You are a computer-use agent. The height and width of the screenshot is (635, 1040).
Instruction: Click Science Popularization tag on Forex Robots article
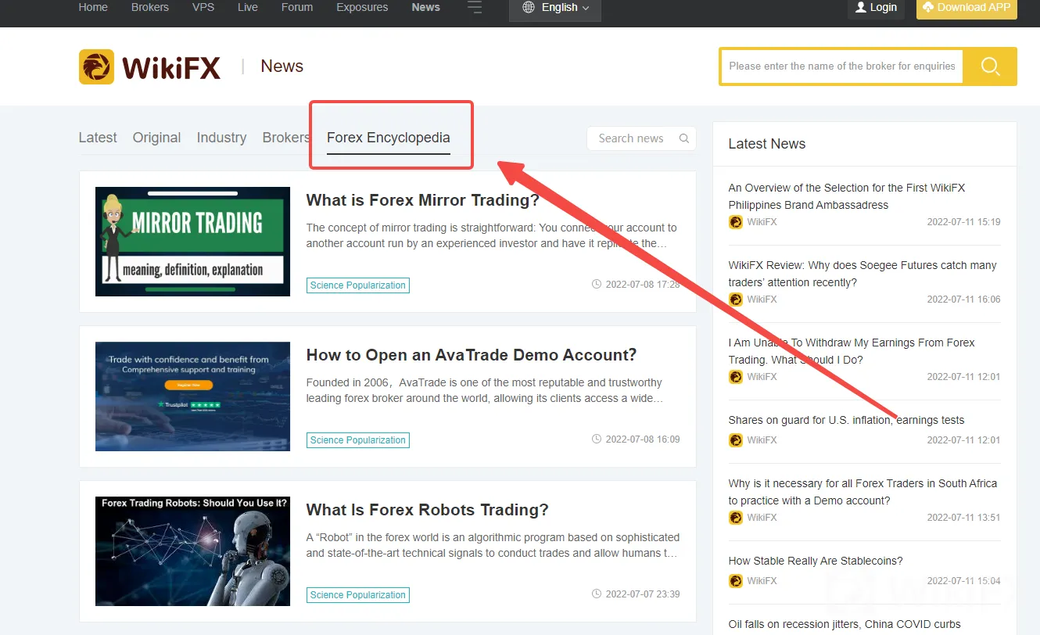tap(358, 595)
